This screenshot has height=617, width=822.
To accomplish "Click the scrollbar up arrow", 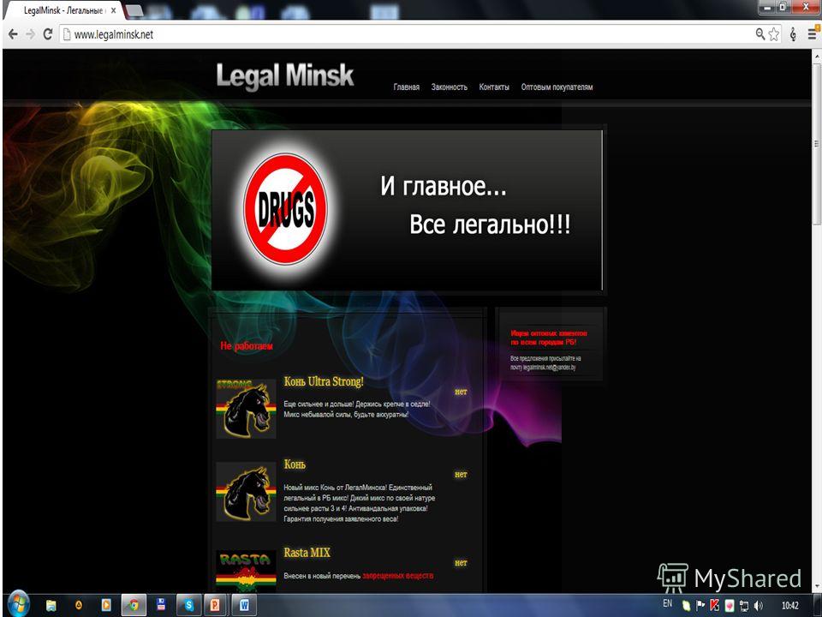I will [x=816, y=55].
